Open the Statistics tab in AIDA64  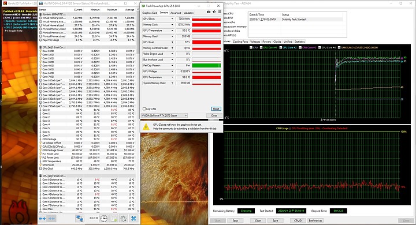[x=299, y=42]
